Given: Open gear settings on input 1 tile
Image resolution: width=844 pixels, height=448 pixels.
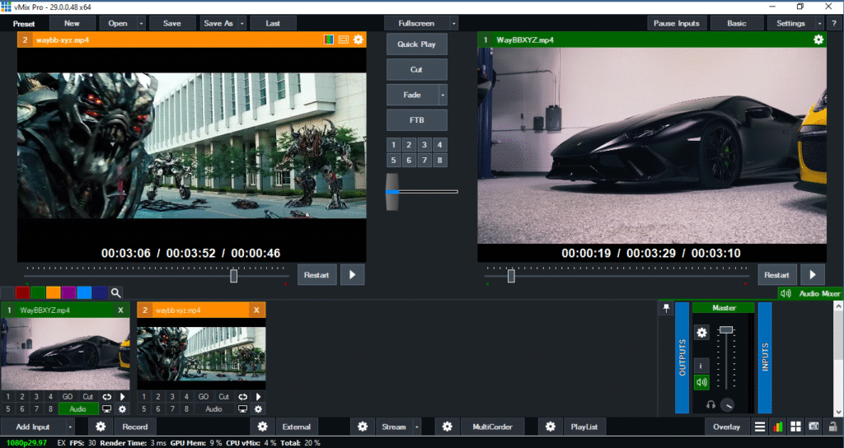Looking at the screenshot, I should tap(122, 408).
